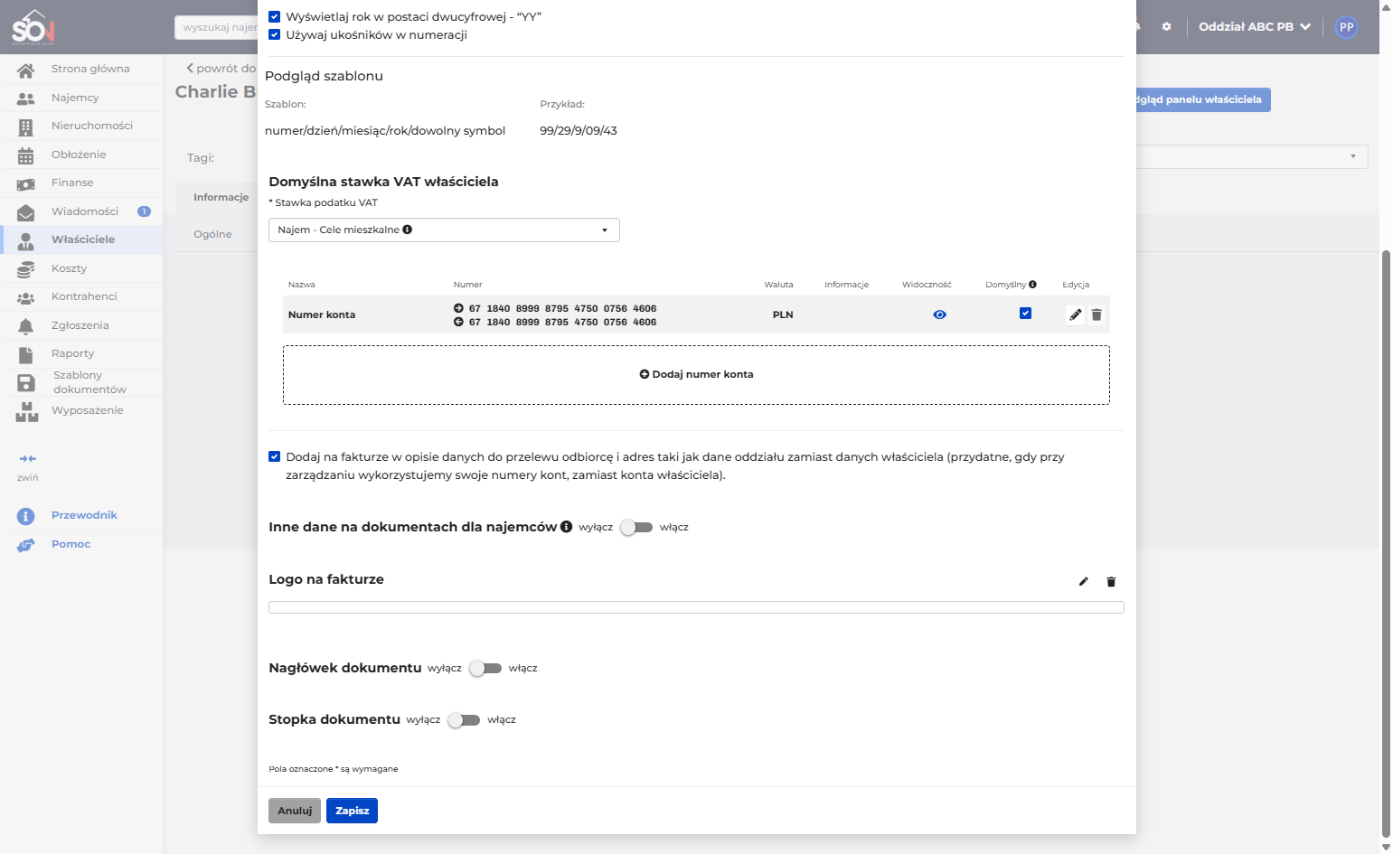Toggle the Stopka dokumentu switch

tap(464, 719)
